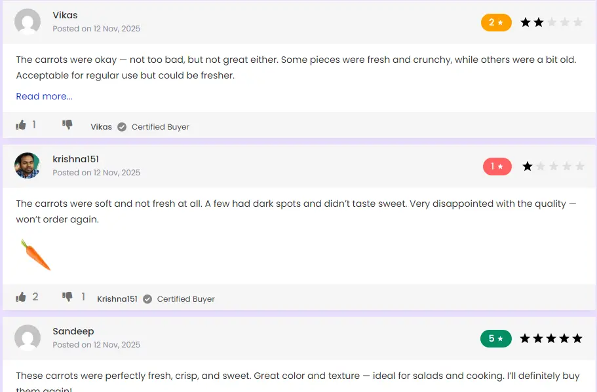Click the second filled star on Vikas's review
This screenshot has height=392, width=597.
point(537,22)
